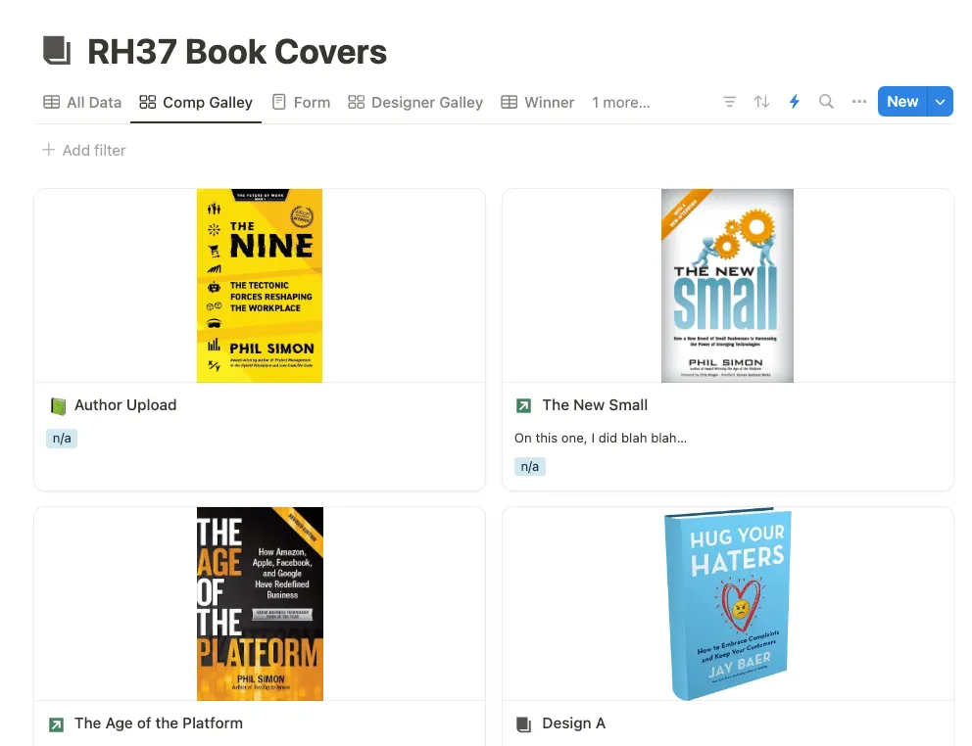Click the n/a tag on The New Small card
Image resolution: width=972 pixels, height=746 pixels.
click(529, 467)
